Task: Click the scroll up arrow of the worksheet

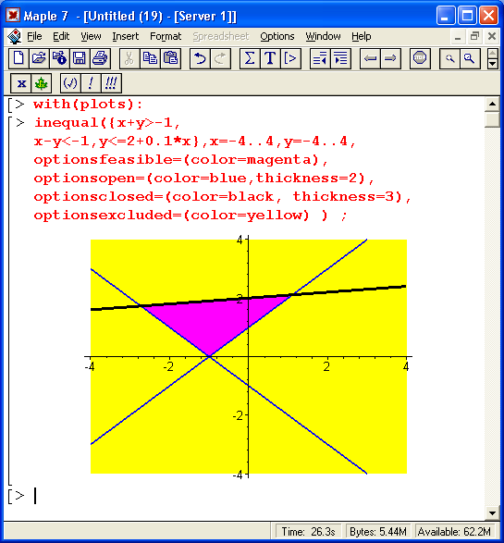Action: point(492,104)
